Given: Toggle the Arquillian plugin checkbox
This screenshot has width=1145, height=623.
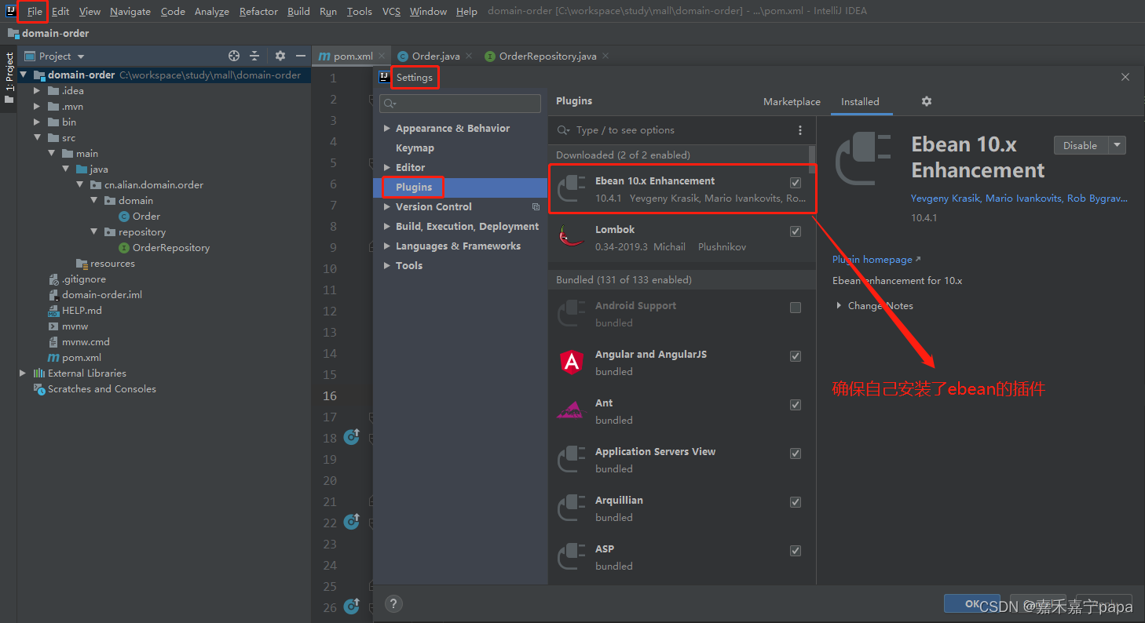Looking at the screenshot, I should 796,502.
